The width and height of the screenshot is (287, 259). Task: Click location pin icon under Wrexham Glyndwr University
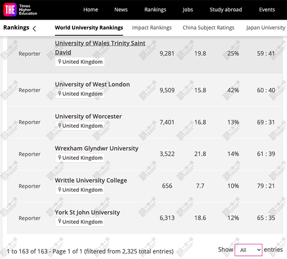[x=59, y=157]
